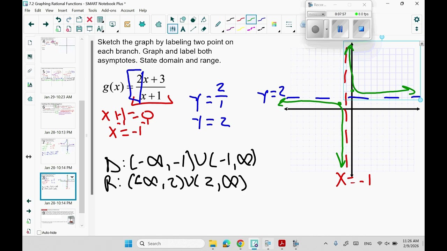Open the response checkmark activity tool
Viewport: 447px width, 251px height.
coord(127,24)
